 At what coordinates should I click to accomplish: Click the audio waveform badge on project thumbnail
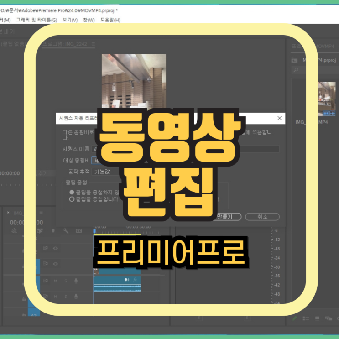pyautogui.click(x=332, y=113)
